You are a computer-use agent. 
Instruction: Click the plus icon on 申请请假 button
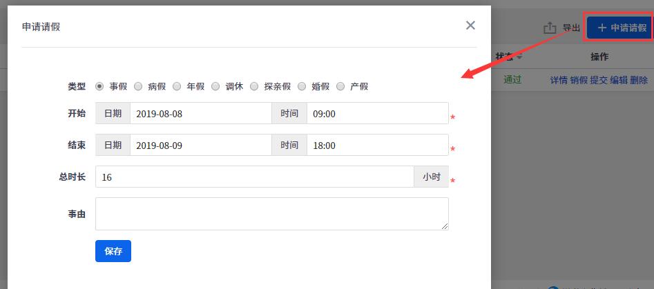[602, 28]
